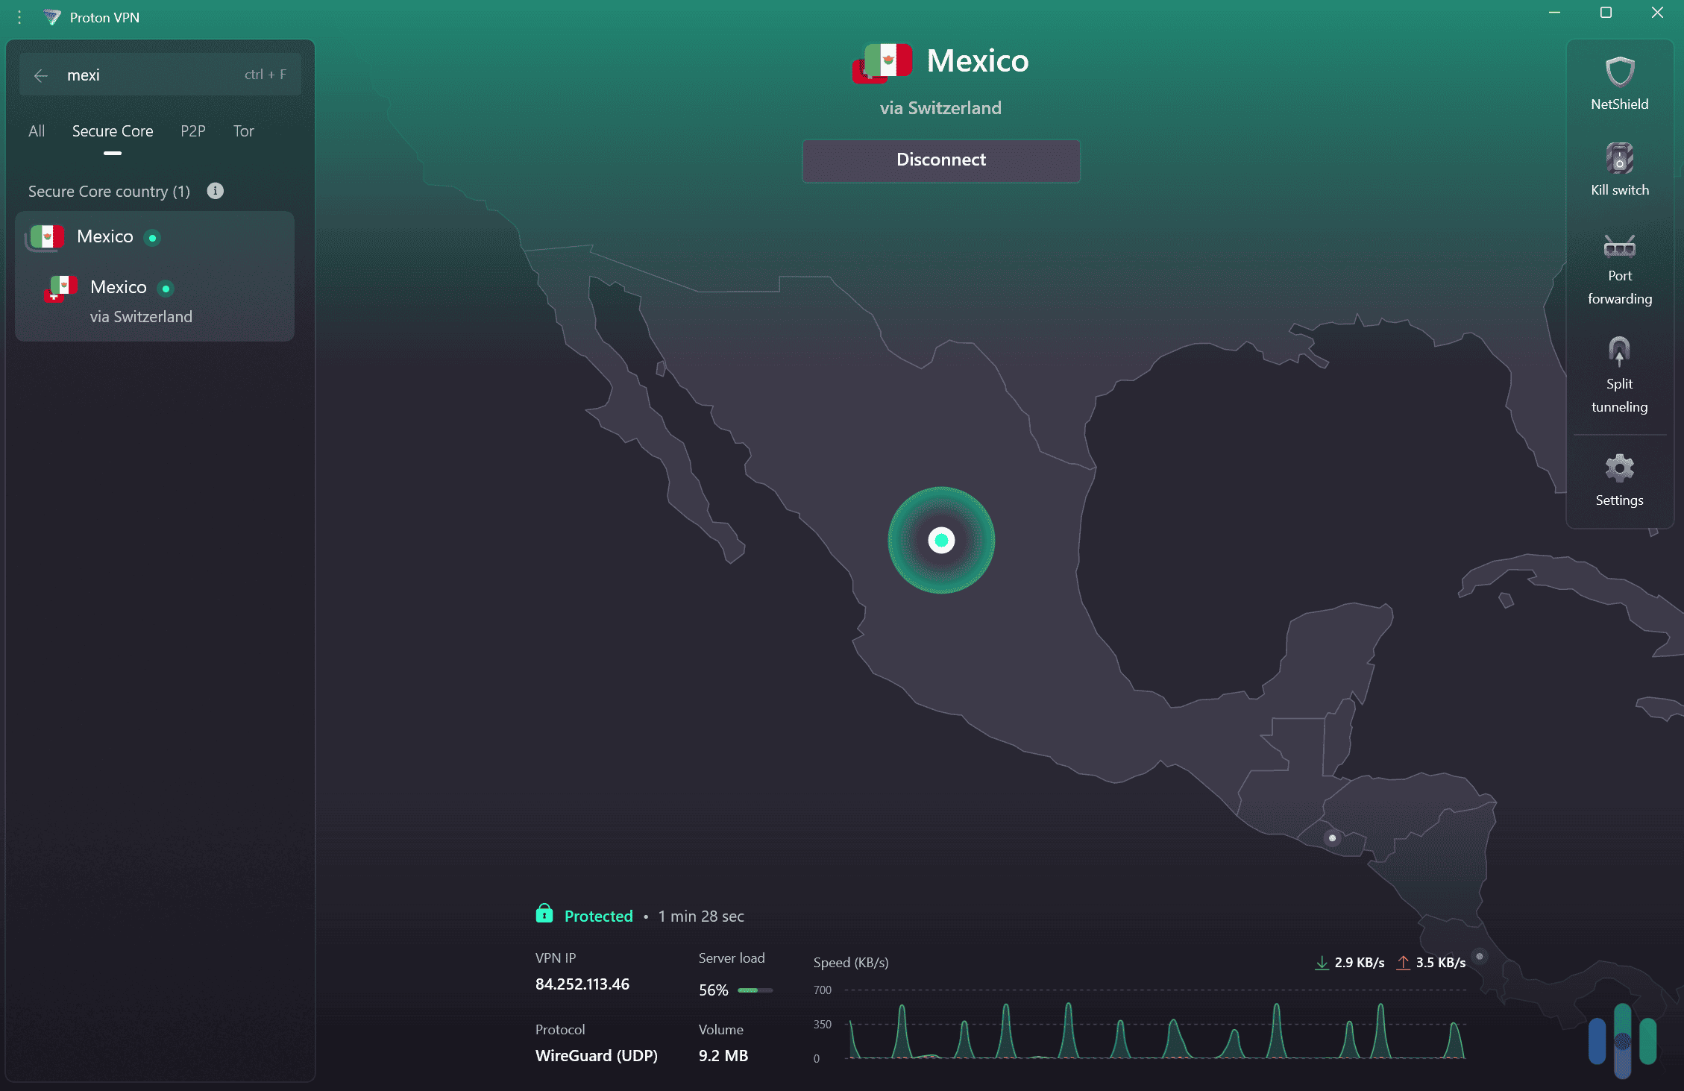Open the Tor servers tab

click(243, 131)
